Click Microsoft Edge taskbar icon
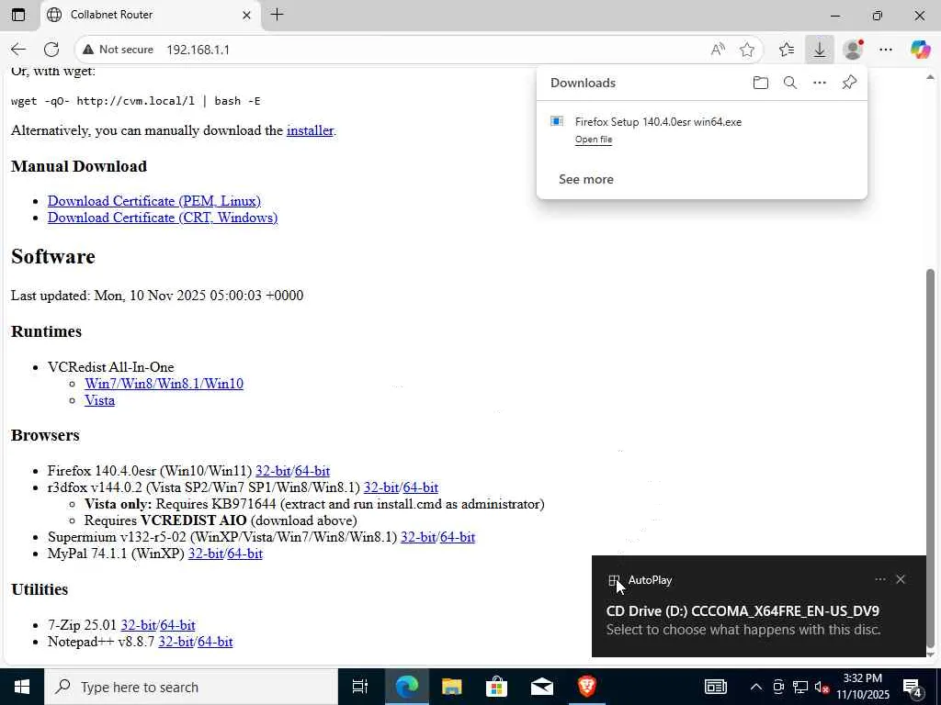 tap(405, 687)
